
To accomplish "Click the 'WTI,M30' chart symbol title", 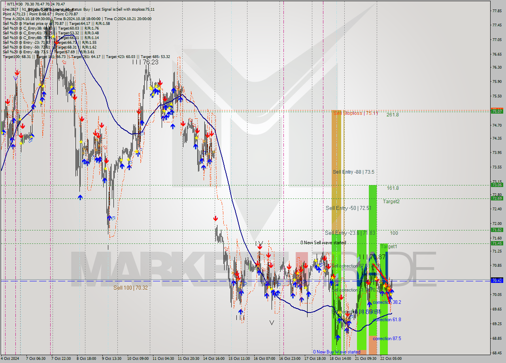I will [15, 4].
